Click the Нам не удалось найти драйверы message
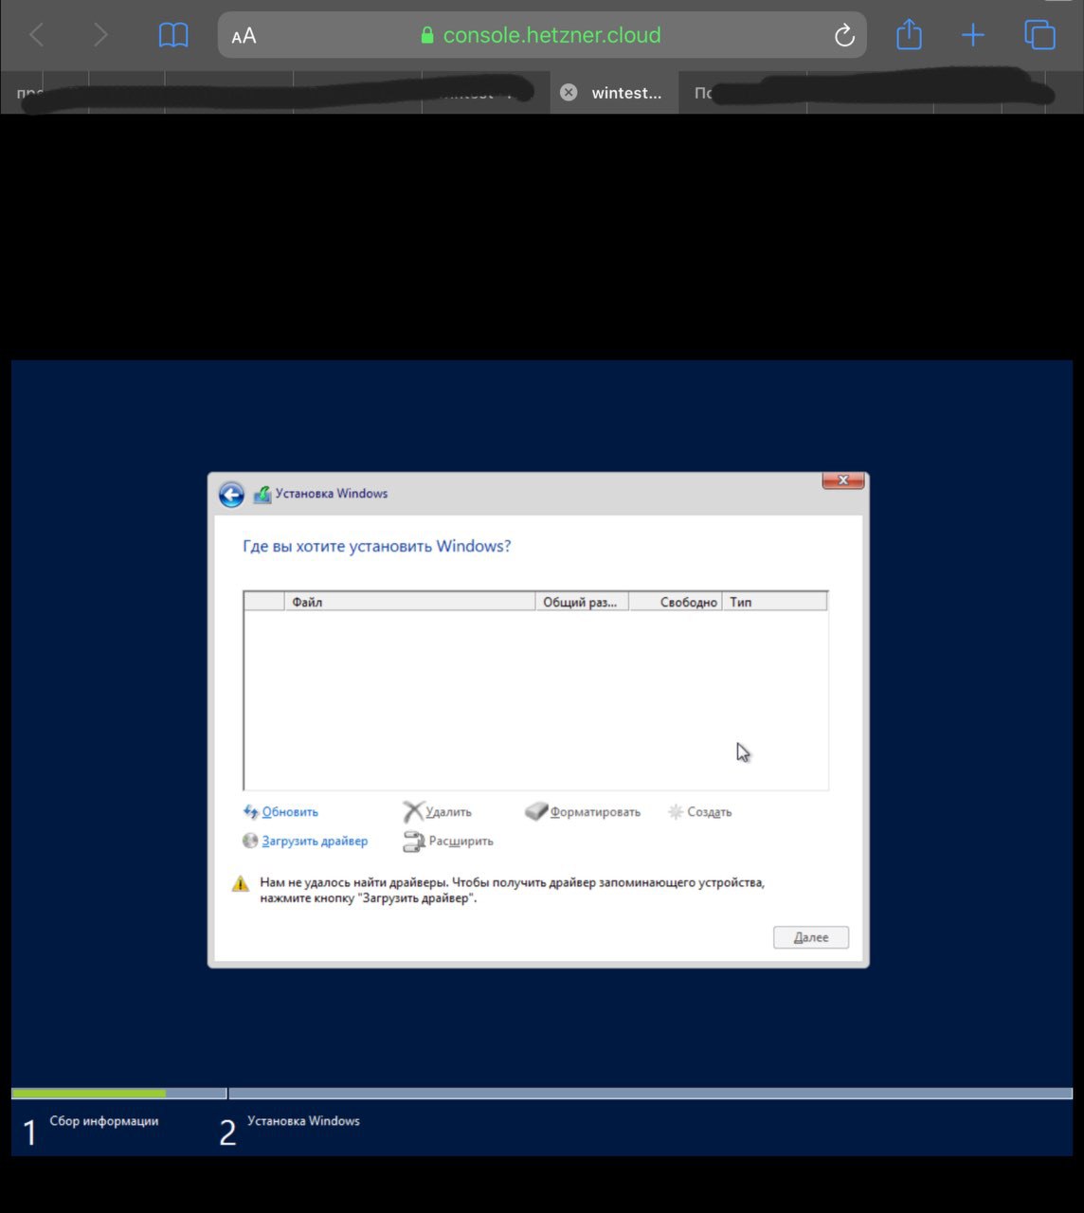Screen dimensions: 1084x1213 [x=512, y=890]
